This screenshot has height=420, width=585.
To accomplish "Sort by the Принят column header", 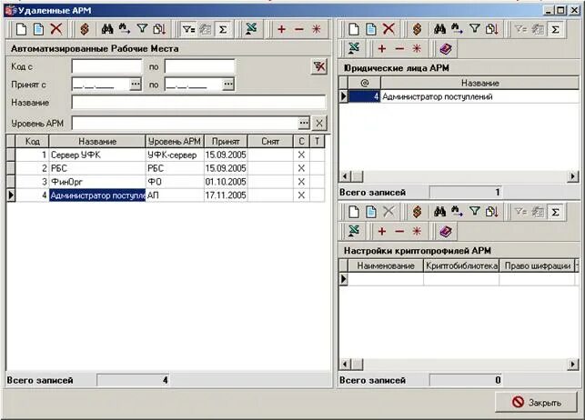I will coord(226,141).
